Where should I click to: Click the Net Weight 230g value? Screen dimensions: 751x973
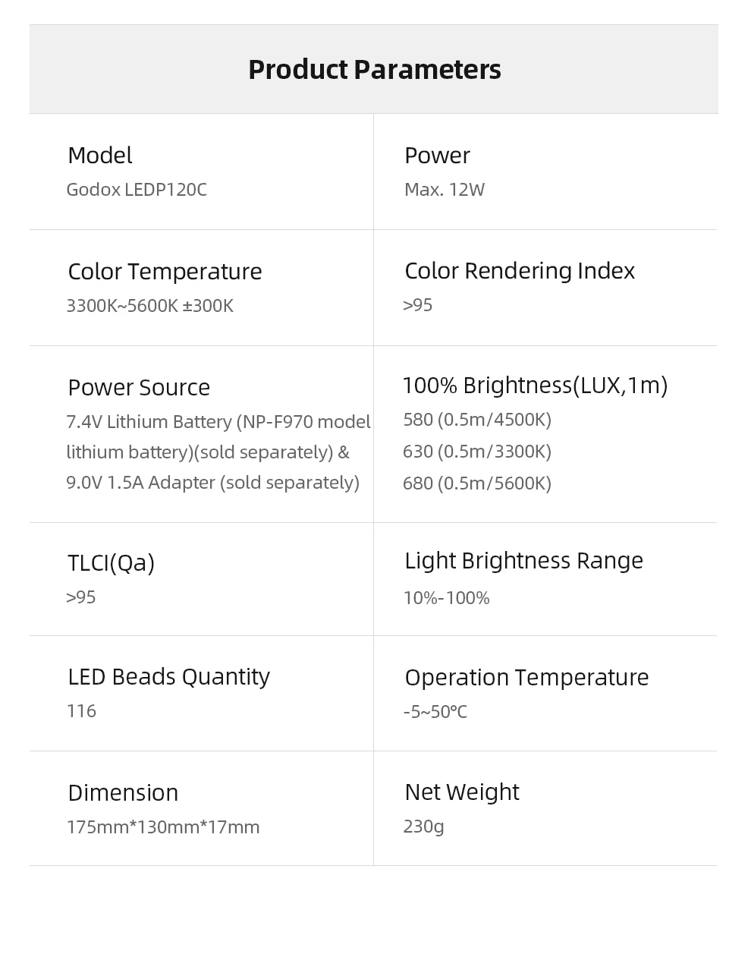[423, 827]
